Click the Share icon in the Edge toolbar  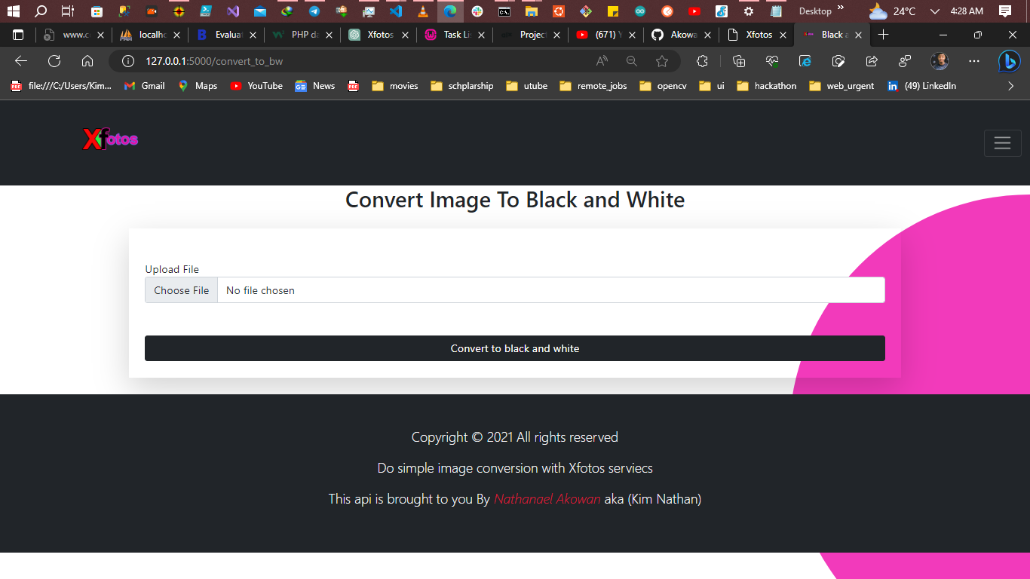pyautogui.click(x=872, y=61)
